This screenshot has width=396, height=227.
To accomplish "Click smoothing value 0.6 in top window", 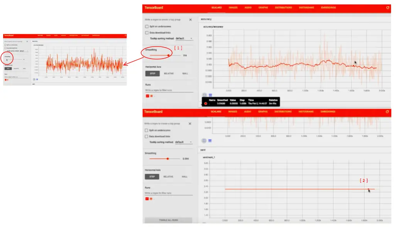I will click(185, 55).
